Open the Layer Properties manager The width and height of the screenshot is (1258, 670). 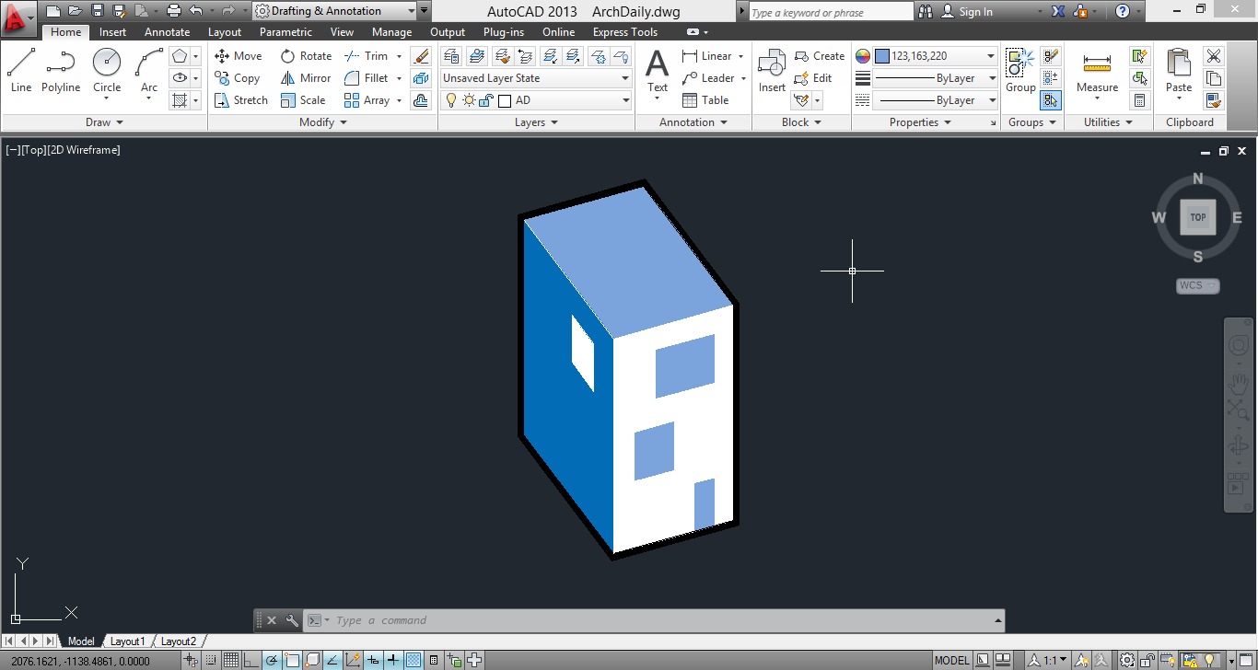(450, 55)
